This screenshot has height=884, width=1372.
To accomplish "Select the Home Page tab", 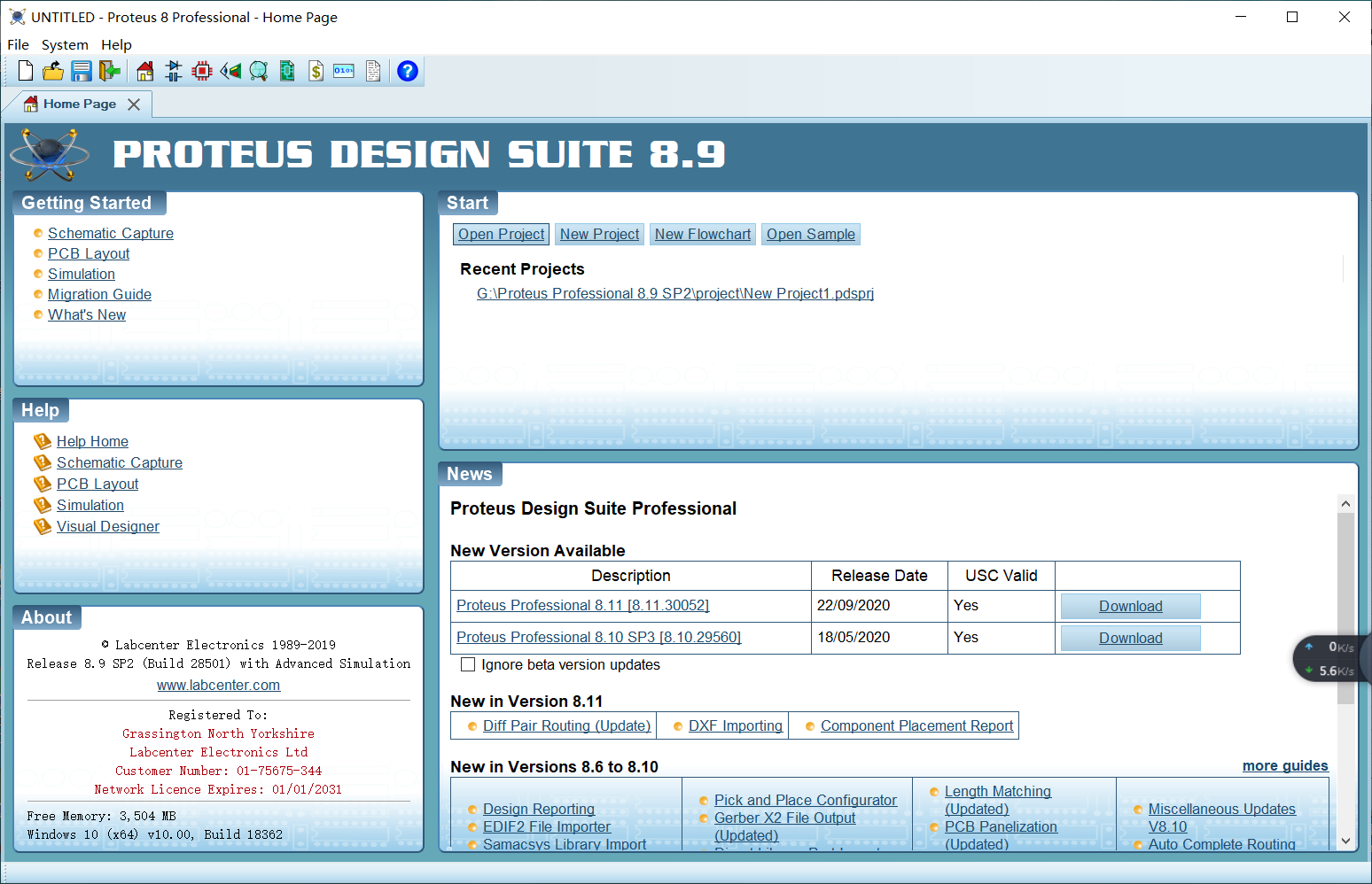I will point(80,104).
